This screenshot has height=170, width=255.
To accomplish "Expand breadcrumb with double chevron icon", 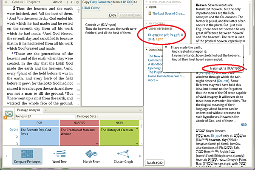I will pyautogui.click(x=6, y=2).
